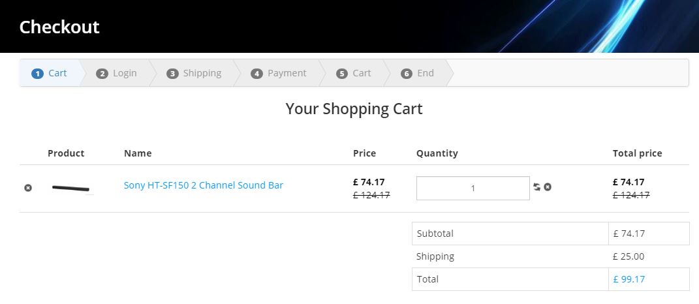The image size is (699, 304).
Task: Switch to the Payment checkout step
Action: (x=279, y=73)
